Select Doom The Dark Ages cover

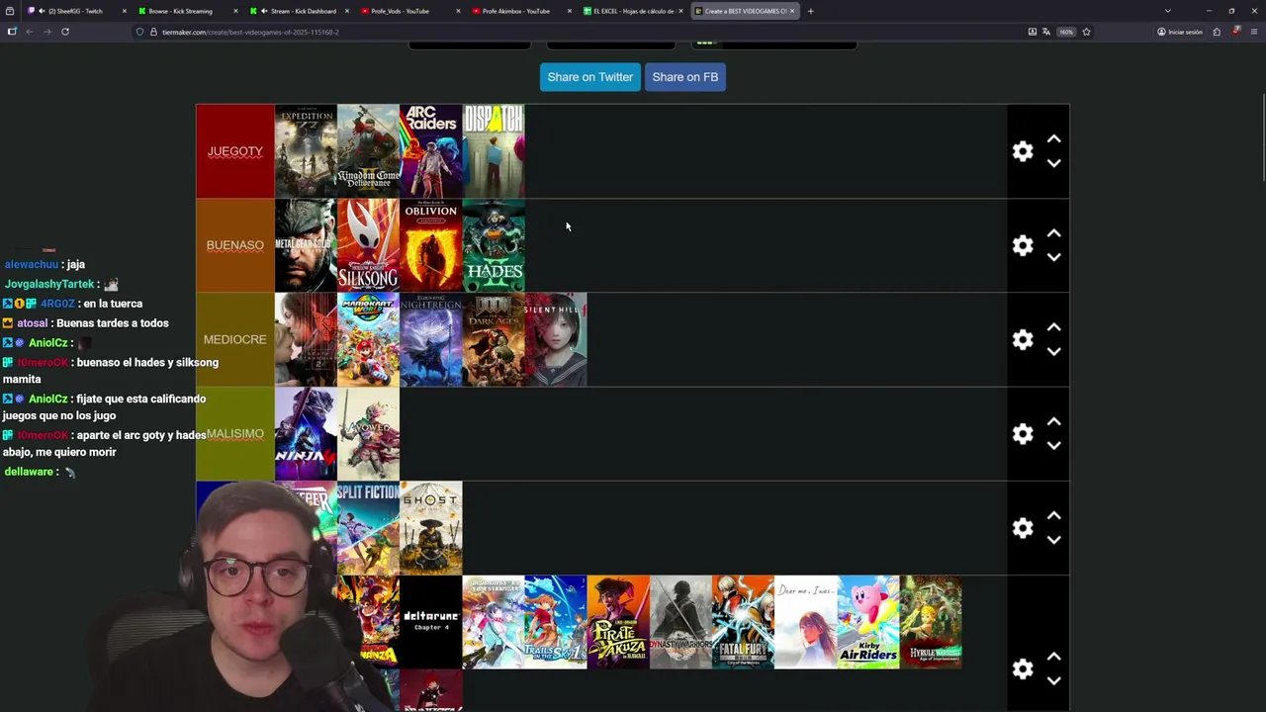point(494,339)
